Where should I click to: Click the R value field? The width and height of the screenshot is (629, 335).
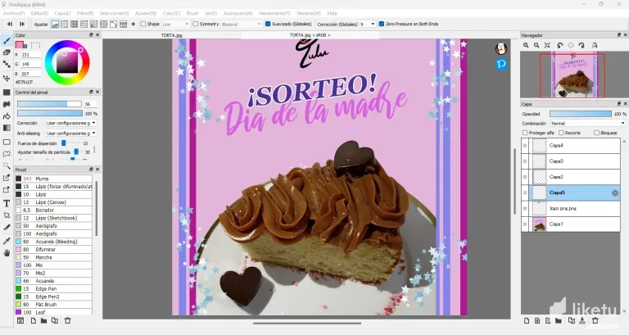click(31, 55)
